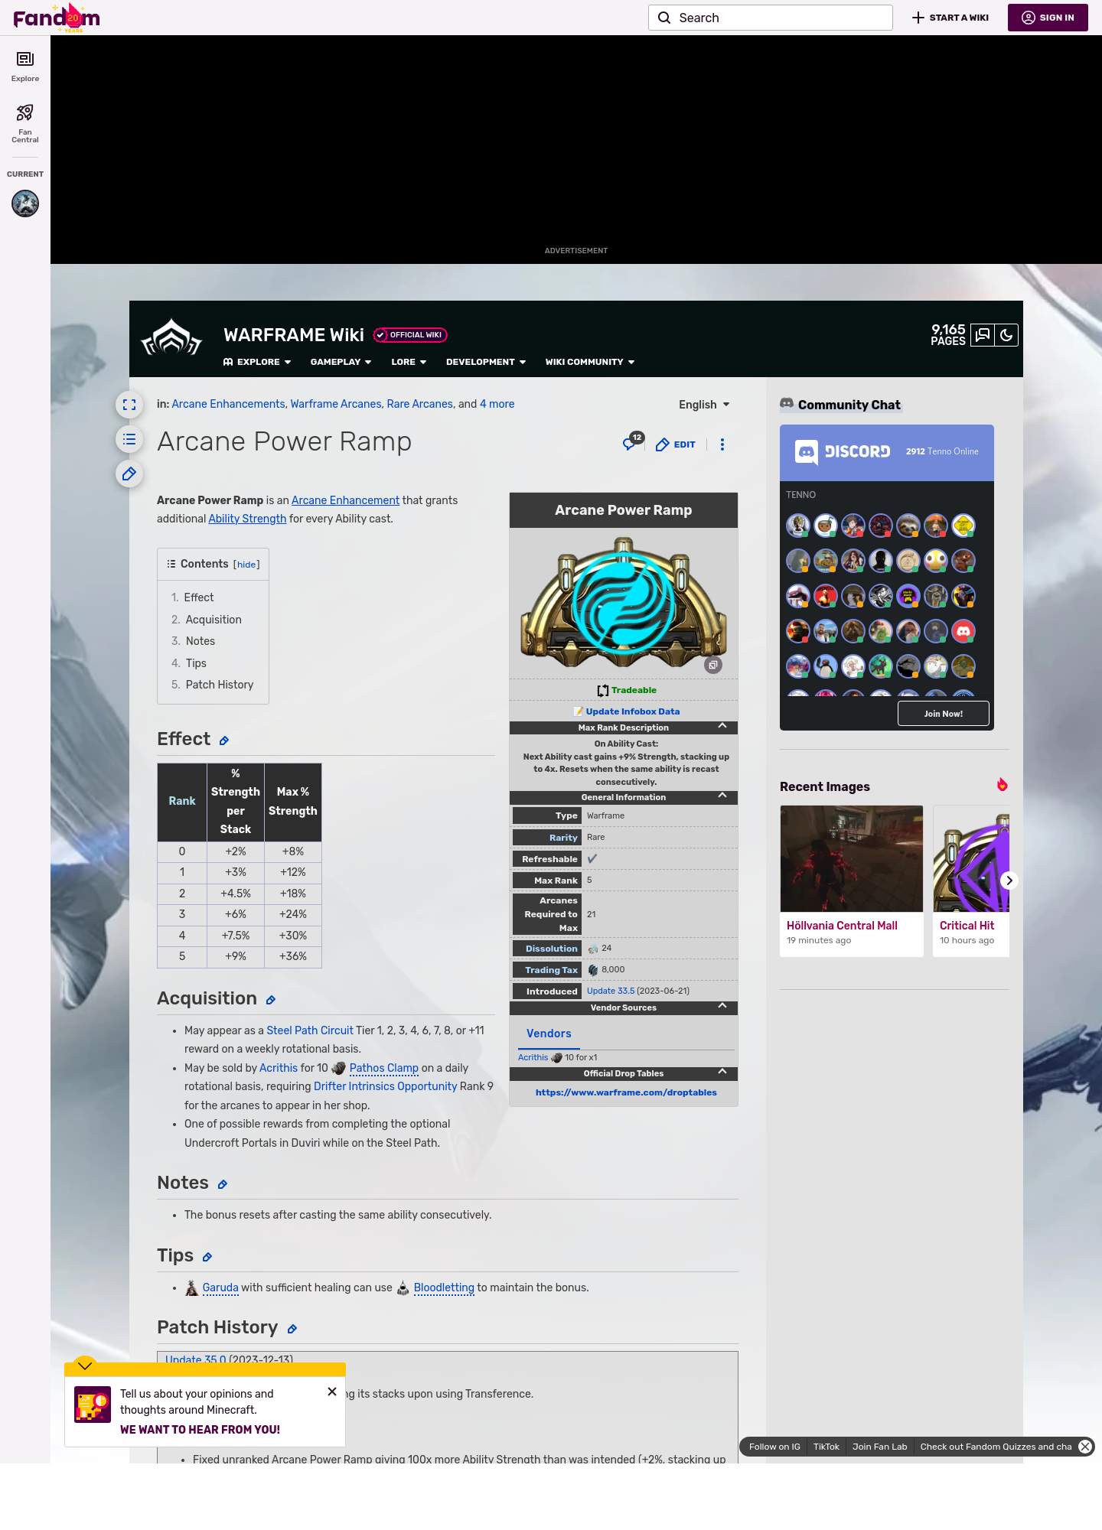Collapse Official Drop Tables section

[722, 1072]
